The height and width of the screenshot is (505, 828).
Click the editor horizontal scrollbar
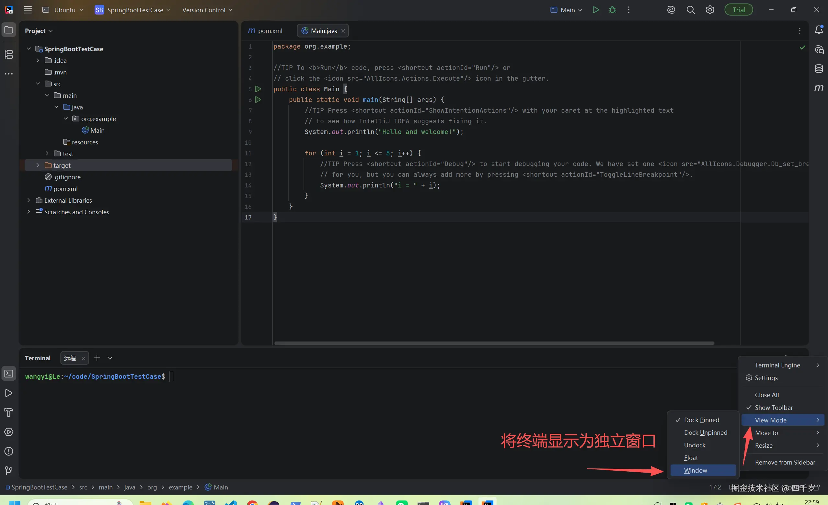[494, 343]
